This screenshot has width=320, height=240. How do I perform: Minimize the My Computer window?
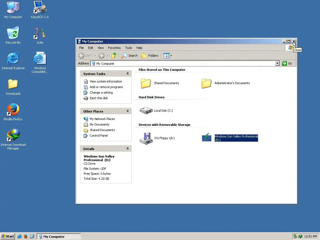pyautogui.click(x=284, y=41)
